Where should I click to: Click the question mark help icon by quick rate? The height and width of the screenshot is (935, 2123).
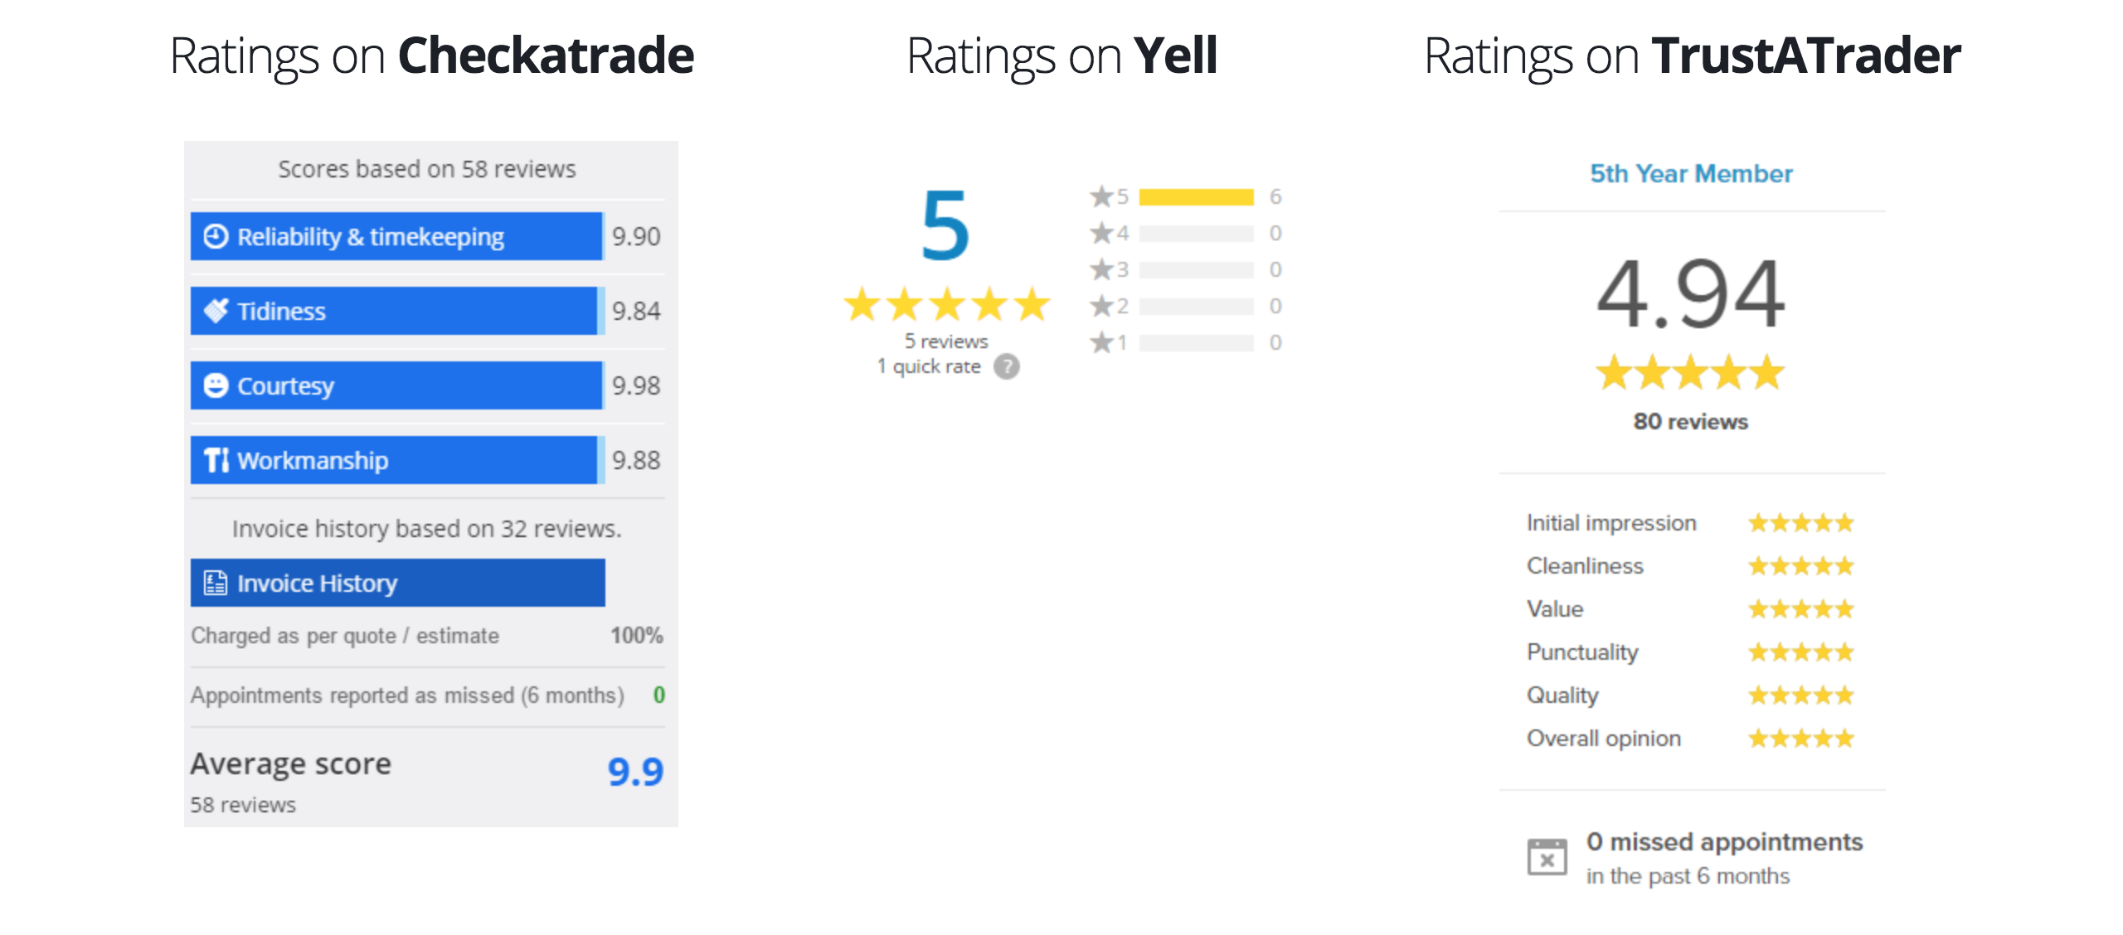tap(1007, 366)
